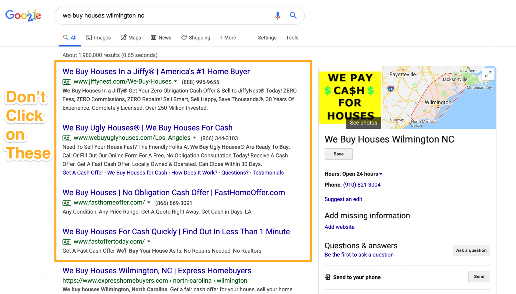Open the webuyuglyhouses.com URL dropdown arrow
Screen dimensions: 516x294
(194, 138)
